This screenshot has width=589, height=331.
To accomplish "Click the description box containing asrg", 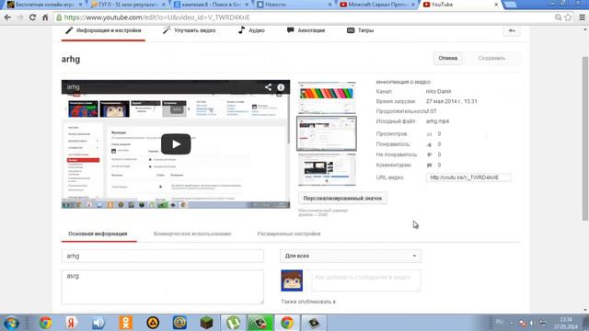I will point(163,287).
